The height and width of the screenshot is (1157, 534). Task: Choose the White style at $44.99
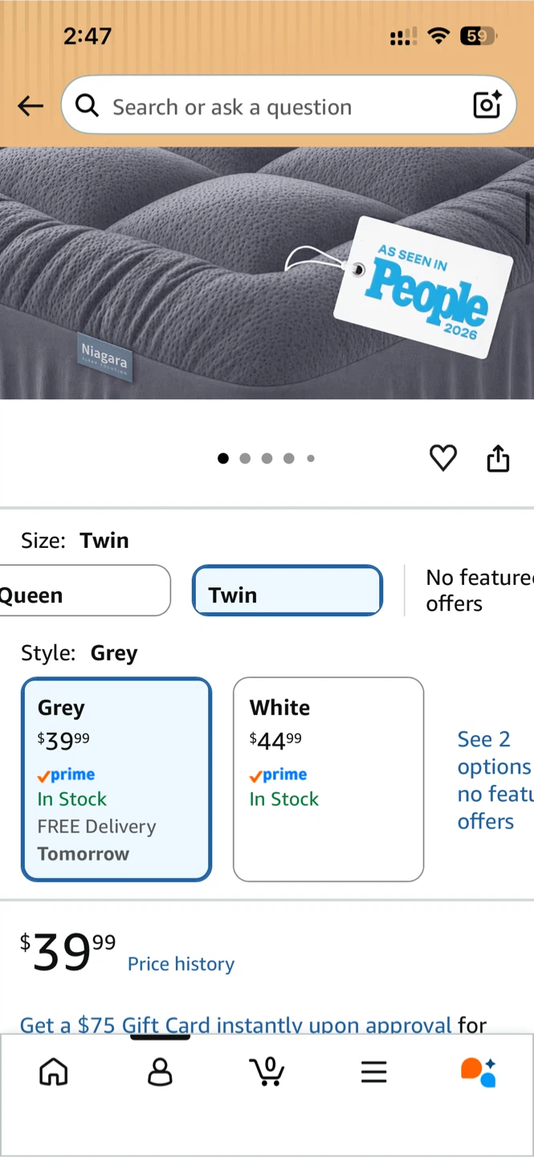(328, 779)
